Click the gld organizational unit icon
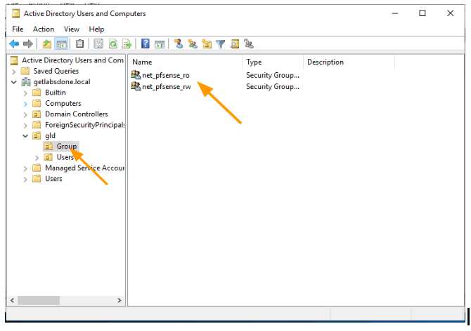The width and height of the screenshot is (471, 331). click(x=37, y=135)
